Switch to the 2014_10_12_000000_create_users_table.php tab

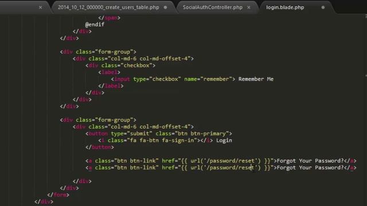(108, 7)
